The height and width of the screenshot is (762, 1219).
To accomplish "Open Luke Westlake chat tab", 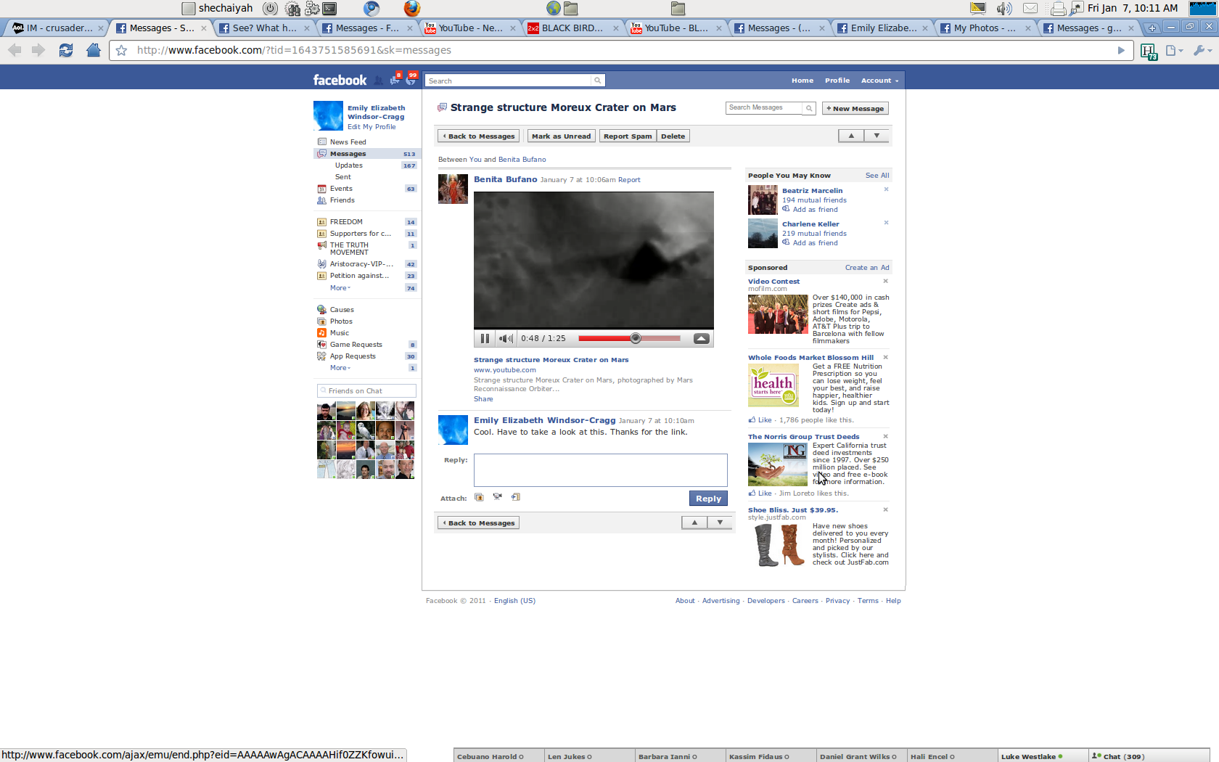I will click(x=1043, y=756).
